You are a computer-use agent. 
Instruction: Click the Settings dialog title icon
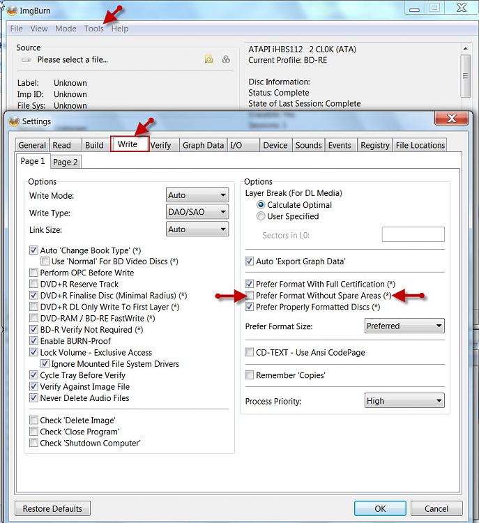(14, 121)
